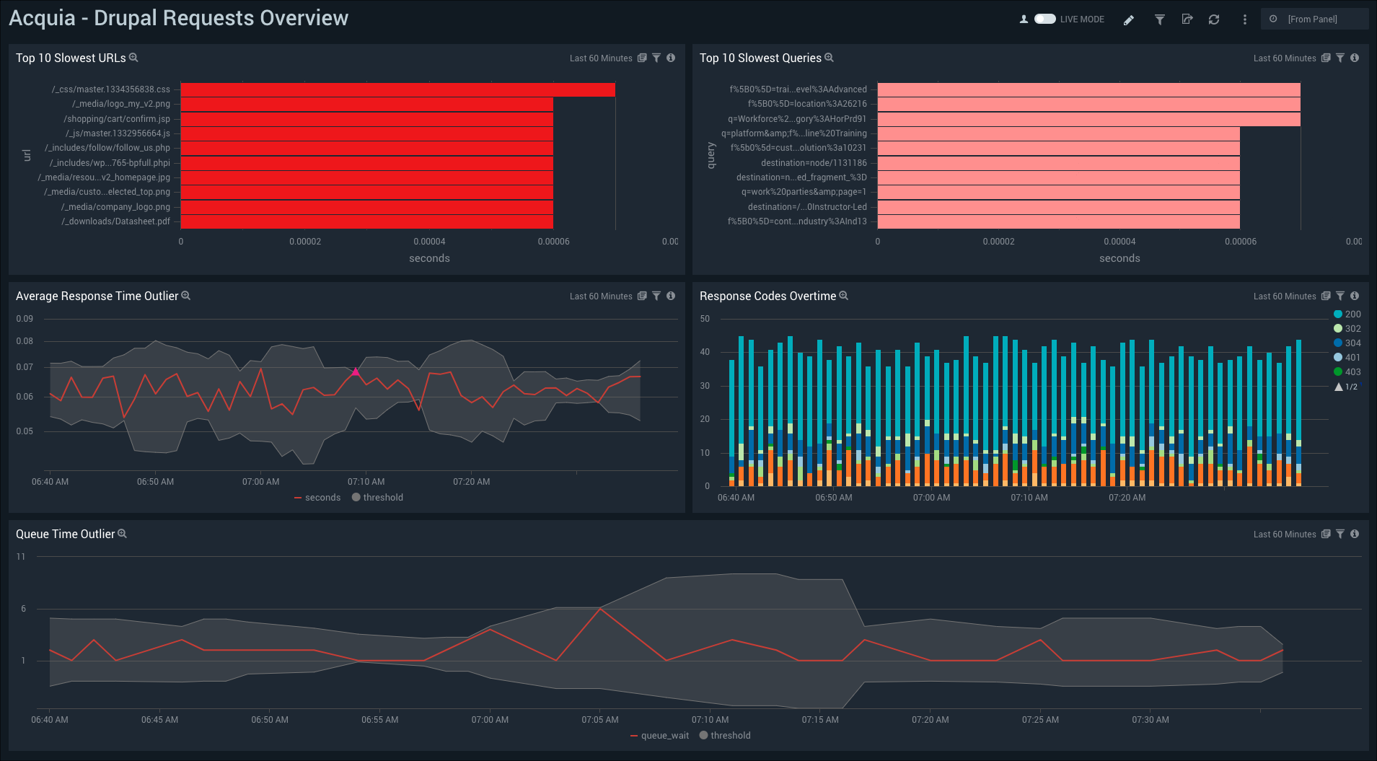1377x761 pixels.
Task: Select the edit pencil icon in the toolbar
Action: [x=1129, y=19]
